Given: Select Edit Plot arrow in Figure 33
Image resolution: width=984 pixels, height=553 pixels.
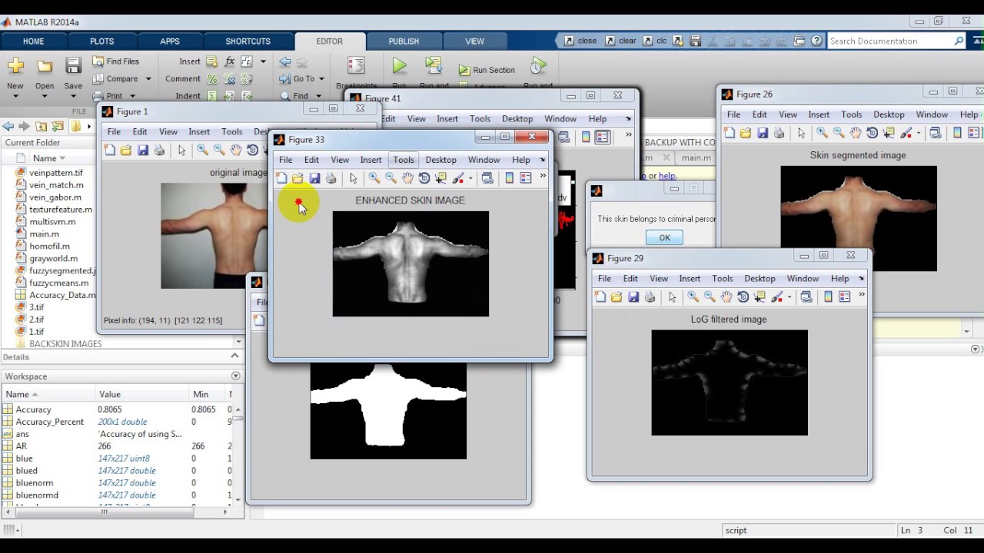Looking at the screenshot, I should point(353,178).
